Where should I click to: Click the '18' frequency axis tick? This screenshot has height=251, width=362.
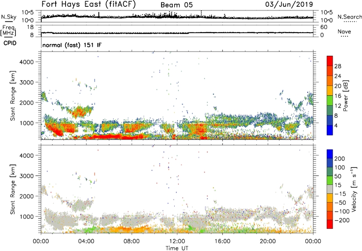[30, 27]
